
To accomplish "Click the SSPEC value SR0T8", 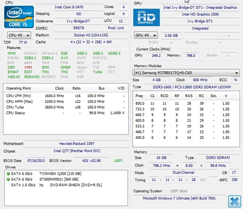I will coord(79,28).
